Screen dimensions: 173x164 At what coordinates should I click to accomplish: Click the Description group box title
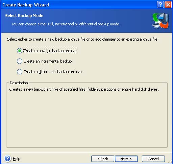[x=19, y=83]
